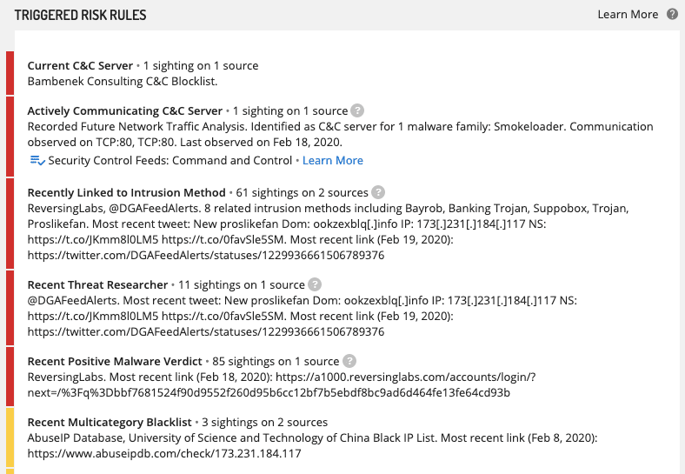This screenshot has width=685, height=474.
Task: Click Twitter status URL under Intrusion Method
Action: point(206,256)
